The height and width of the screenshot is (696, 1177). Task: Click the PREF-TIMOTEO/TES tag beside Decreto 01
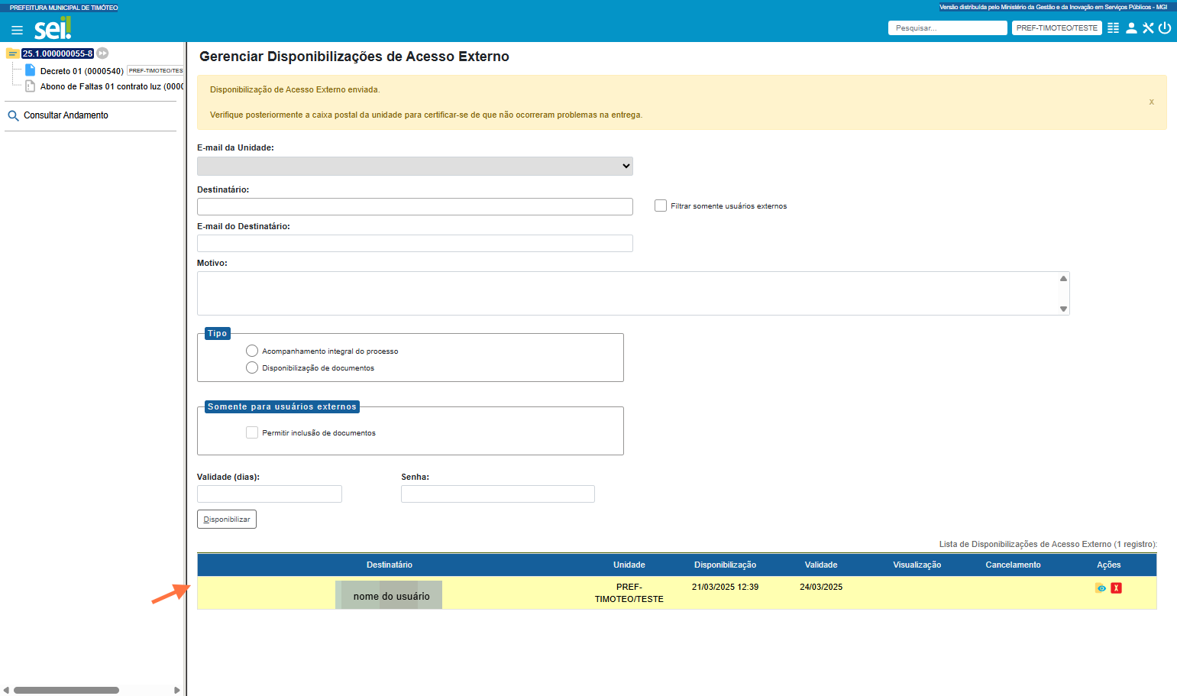[x=155, y=70]
